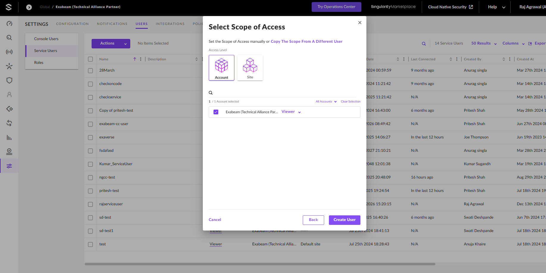This screenshot has height=273, width=546.
Task: Click the horizontal scrollbar under the table
Action: [260, 264]
